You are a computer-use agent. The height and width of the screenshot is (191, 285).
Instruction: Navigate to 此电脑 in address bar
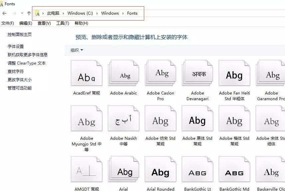(53, 13)
